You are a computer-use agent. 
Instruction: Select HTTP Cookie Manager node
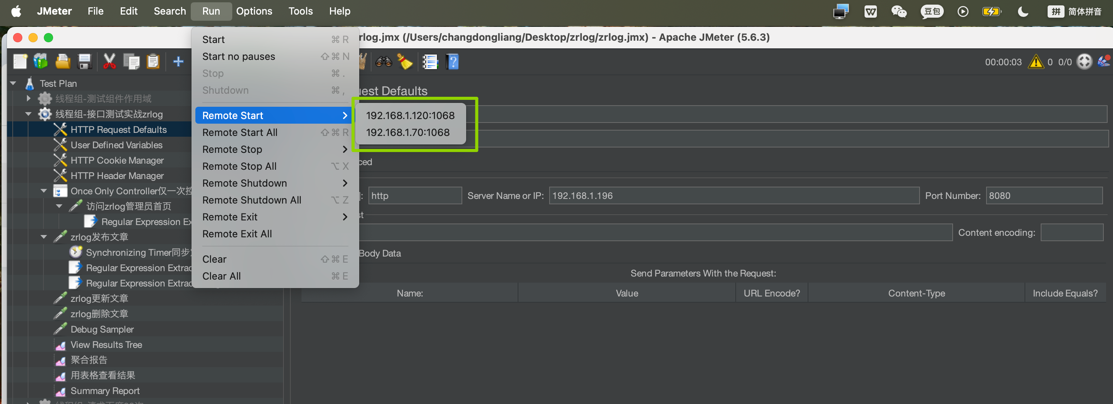pyautogui.click(x=117, y=161)
